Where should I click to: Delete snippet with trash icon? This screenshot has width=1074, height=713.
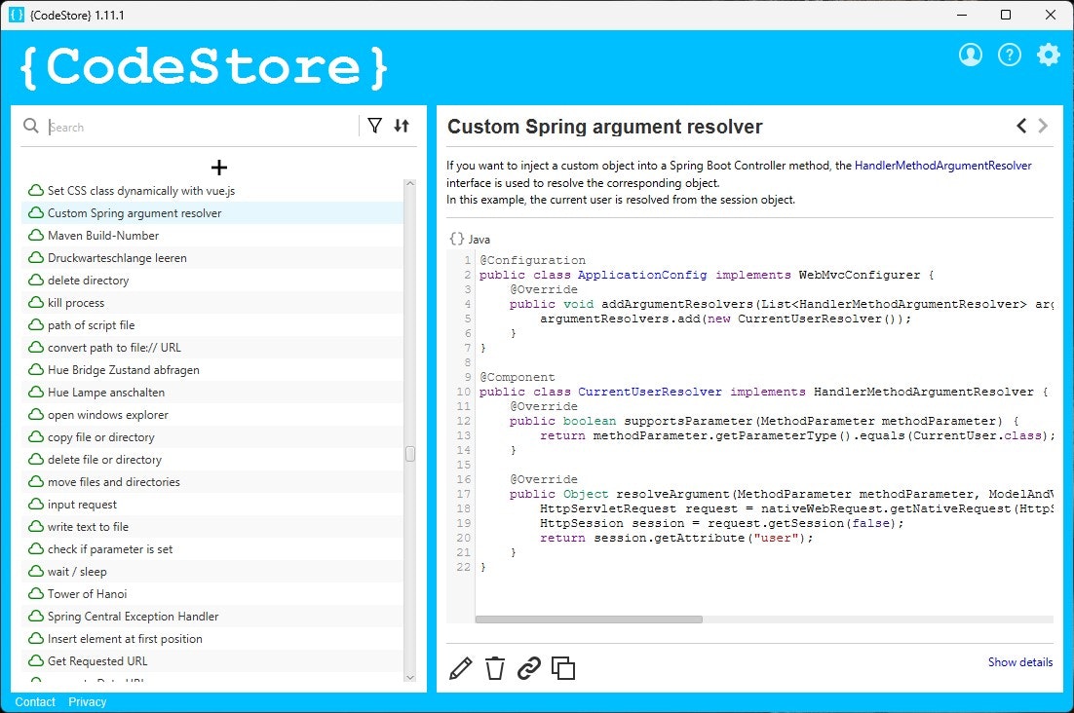click(x=494, y=668)
